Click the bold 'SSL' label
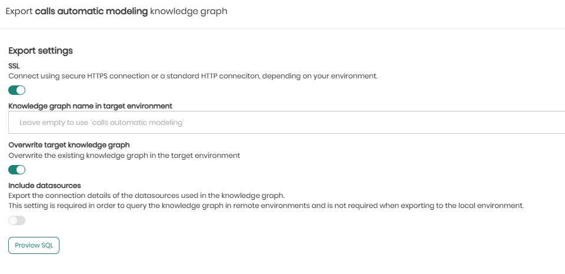Image resolution: width=565 pixels, height=274 pixels. (14, 65)
